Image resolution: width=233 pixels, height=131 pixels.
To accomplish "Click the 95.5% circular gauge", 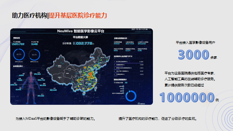I will pos(19,55).
